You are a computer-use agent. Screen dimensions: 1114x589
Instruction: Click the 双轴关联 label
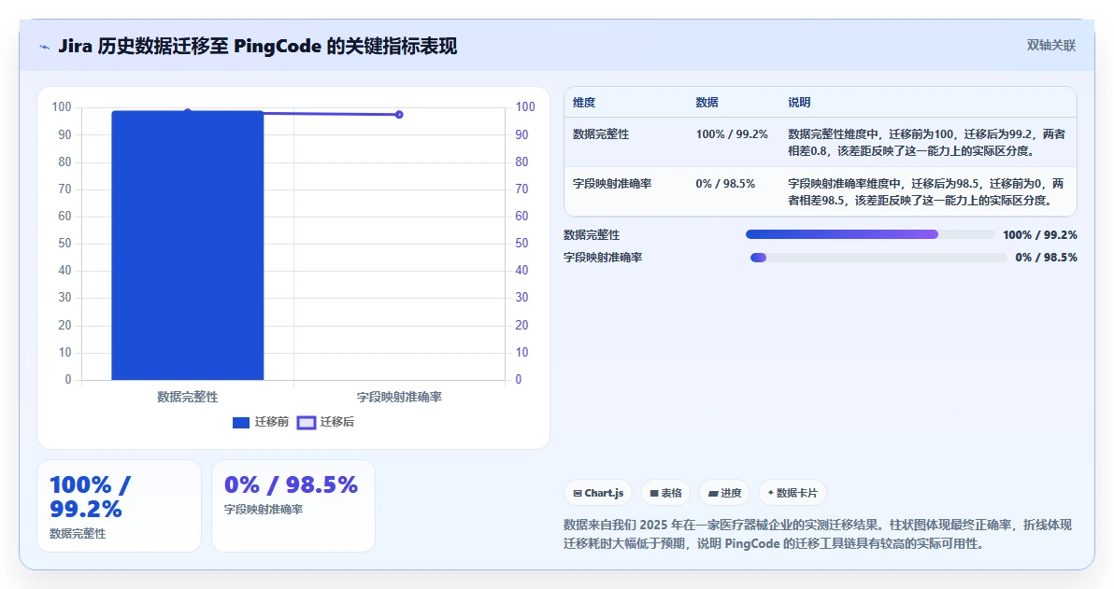[x=1050, y=46]
